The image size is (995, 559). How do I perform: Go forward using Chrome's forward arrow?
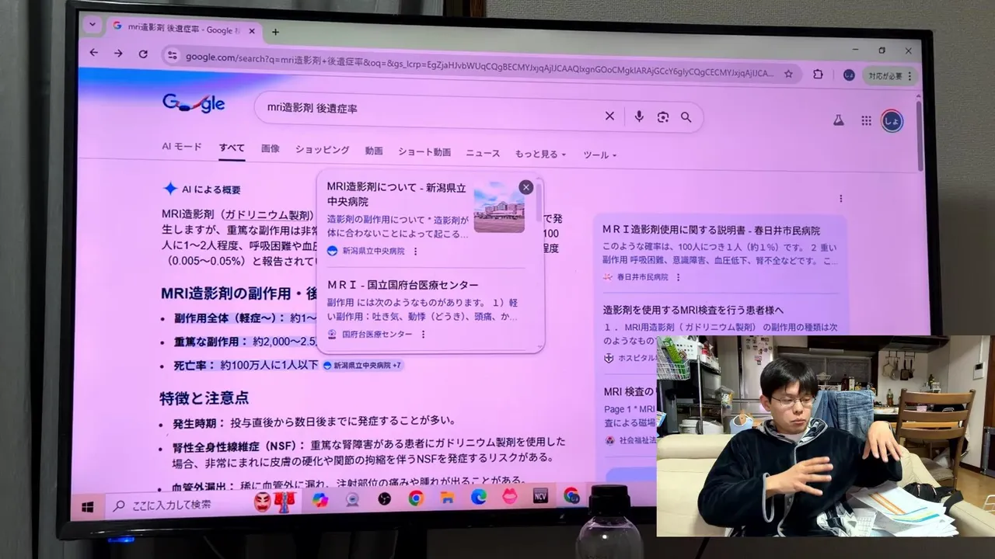pyautogui.click(x=118, y=54)
